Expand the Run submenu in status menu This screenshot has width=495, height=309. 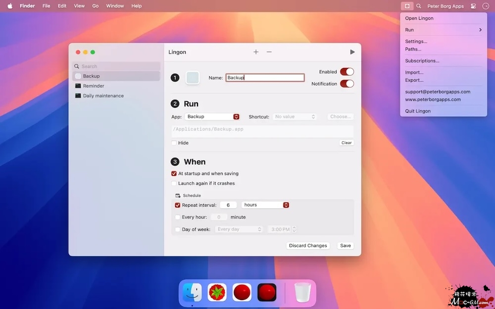443,30
